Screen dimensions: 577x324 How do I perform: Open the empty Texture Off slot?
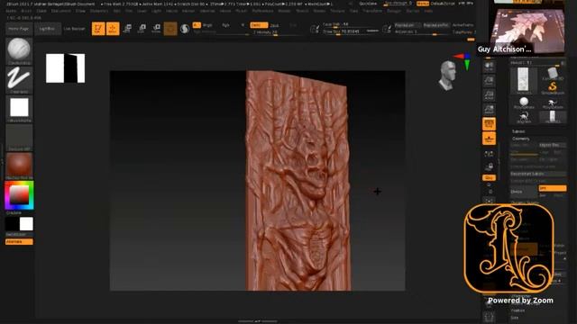(19, 138)
